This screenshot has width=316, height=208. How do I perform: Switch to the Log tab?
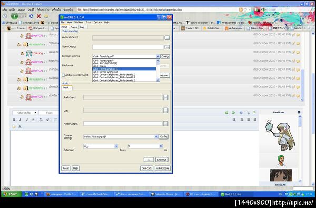pyautogui.click(x=82, y=27)
